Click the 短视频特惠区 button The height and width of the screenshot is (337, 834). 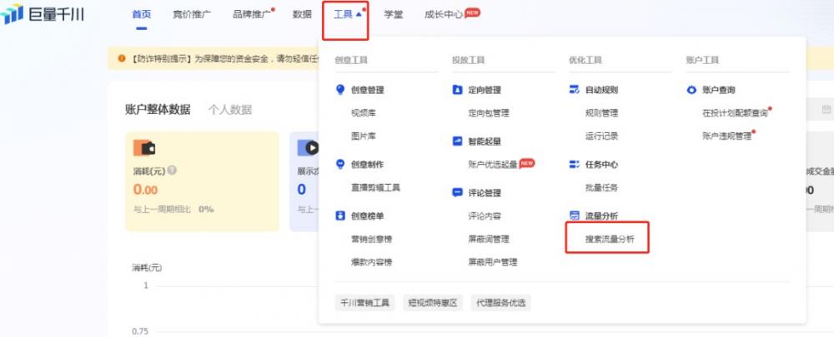pos(432,303)
